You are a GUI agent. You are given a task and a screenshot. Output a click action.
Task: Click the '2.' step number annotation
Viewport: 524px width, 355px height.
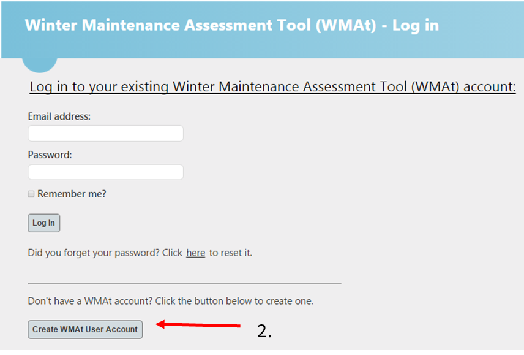click(x=264, y=331)
